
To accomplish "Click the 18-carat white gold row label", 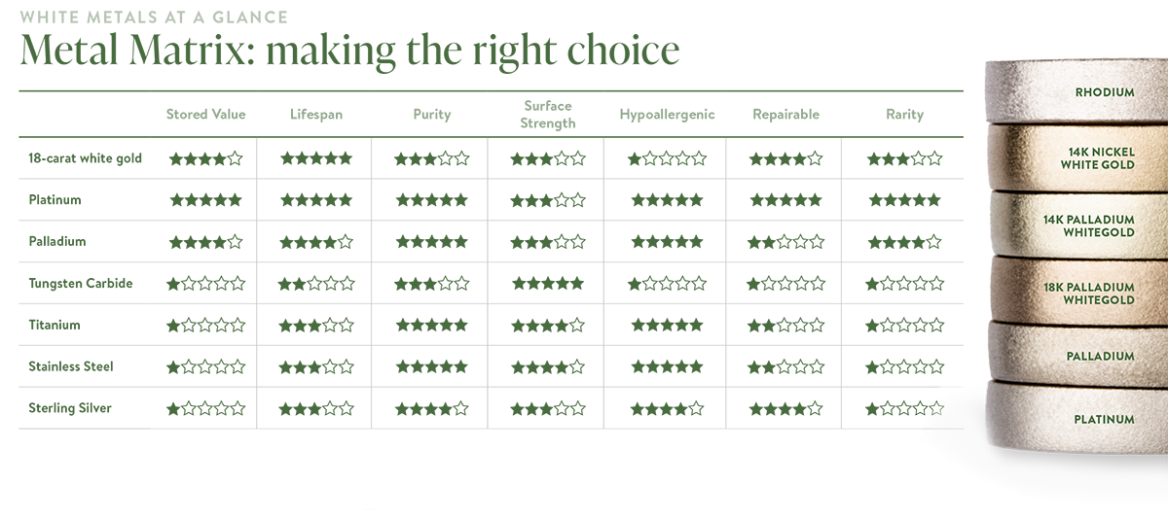I will (86, 158).
